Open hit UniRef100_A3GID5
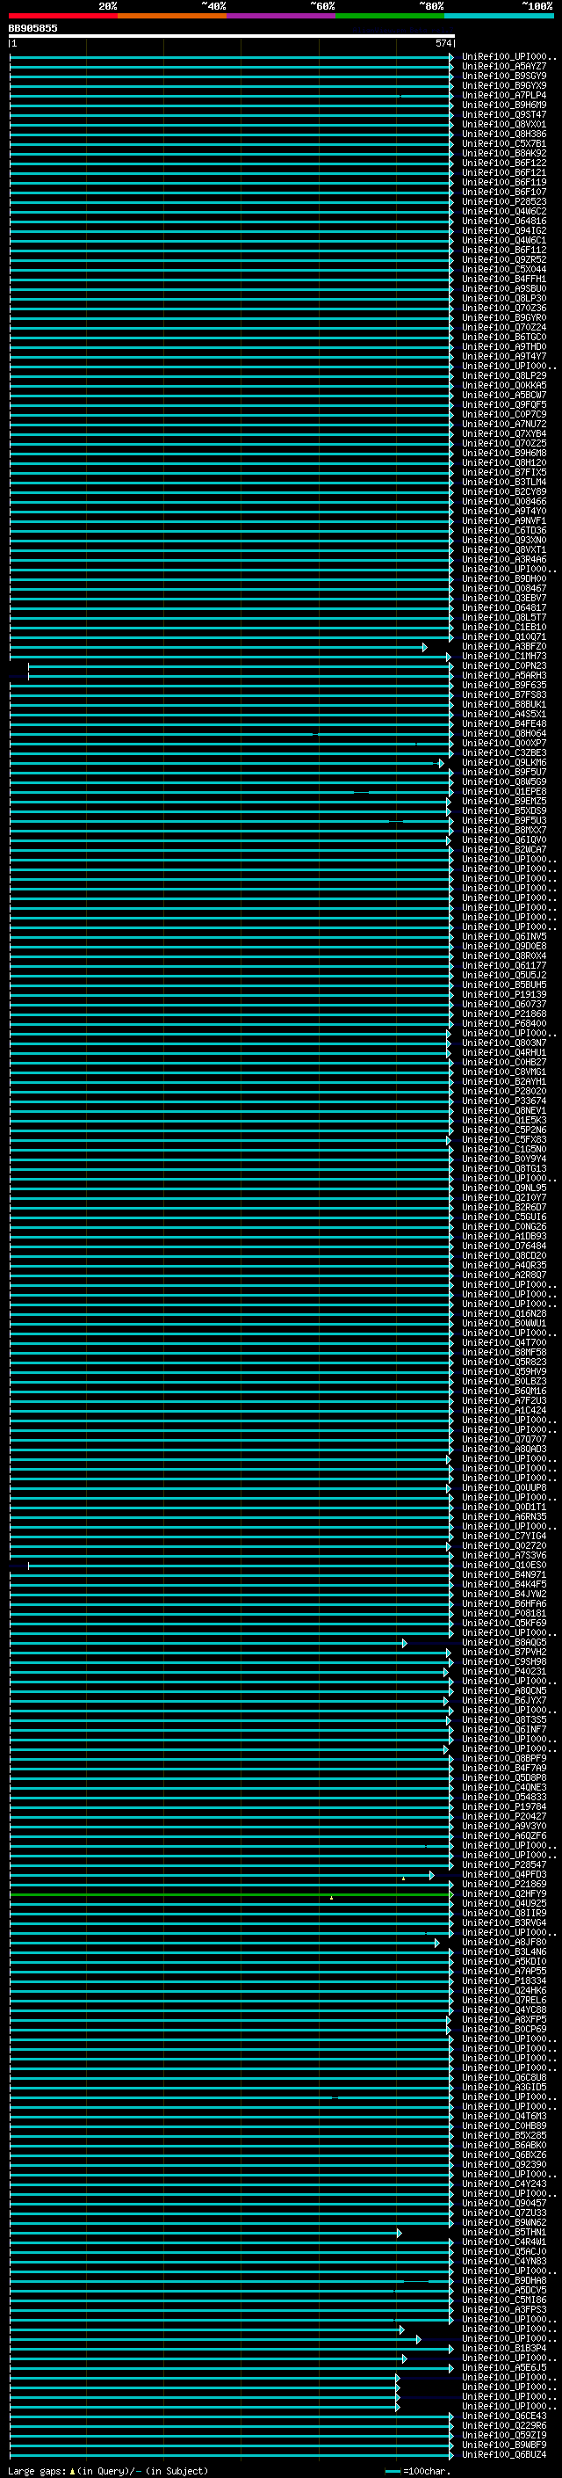 [x=504, y=2087]
